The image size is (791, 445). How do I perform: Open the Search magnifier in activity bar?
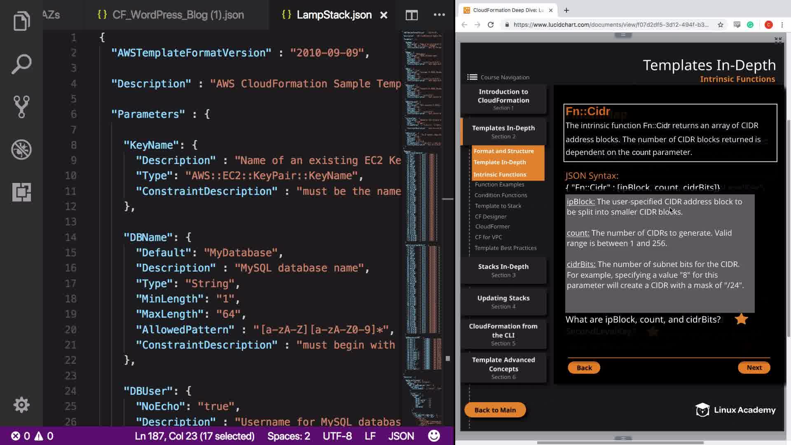click(x=21, y=64)
